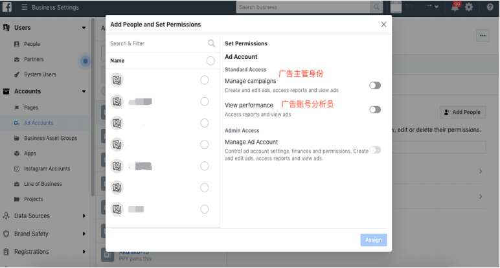The width and height of the screenshot is (500, 268).
Task: Click the Facebook logo icon
Action: tap(6, 6)
